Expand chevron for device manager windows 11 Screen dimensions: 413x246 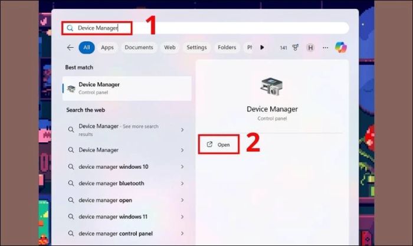(x=182, y=217)
